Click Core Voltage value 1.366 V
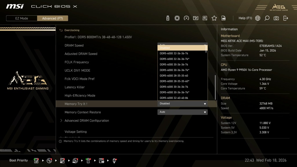Screen dimensions: 297x167 264,84
